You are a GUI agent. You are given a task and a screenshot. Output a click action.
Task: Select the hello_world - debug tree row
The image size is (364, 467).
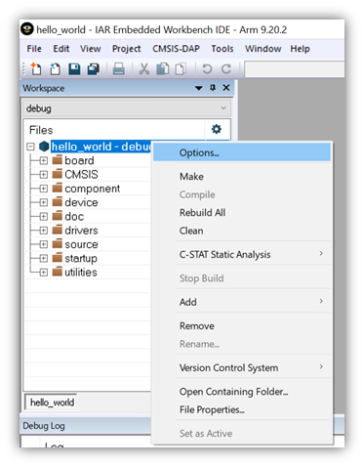pos(101,147)
